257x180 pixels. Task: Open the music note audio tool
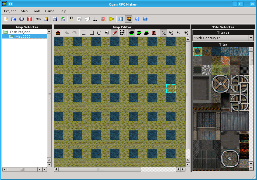click(95, 19)
